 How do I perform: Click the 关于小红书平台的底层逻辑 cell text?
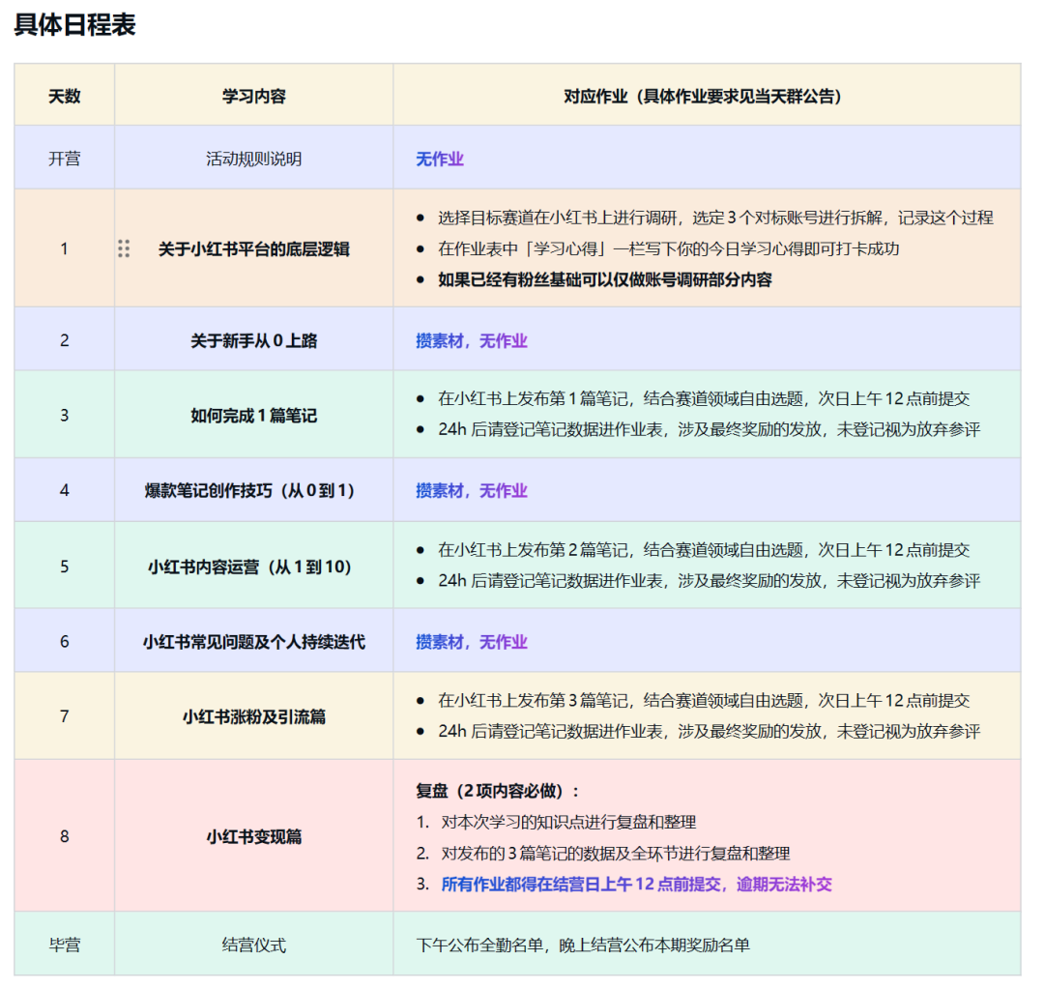(253, 249)
